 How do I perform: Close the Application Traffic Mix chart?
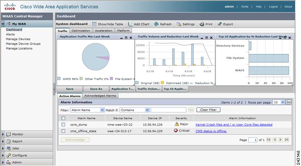click(x=131, y=38)
